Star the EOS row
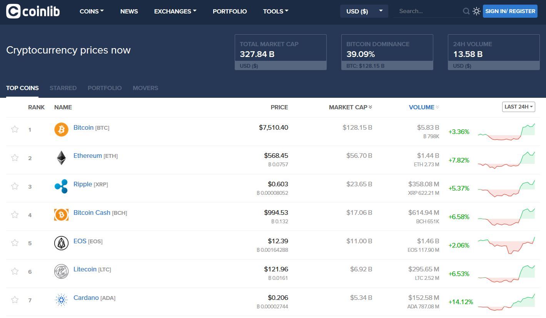This screenshot has height=318, width=546. [x=15, y=243]
